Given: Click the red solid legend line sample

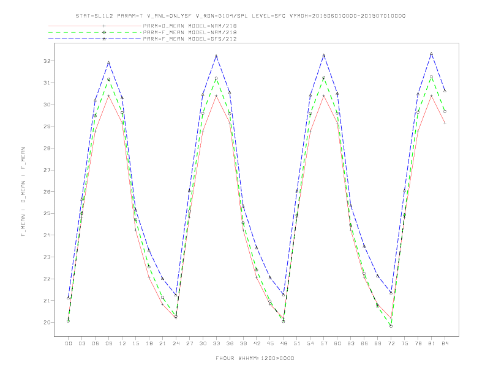Looking at the screenshot, I should (95, 26).
